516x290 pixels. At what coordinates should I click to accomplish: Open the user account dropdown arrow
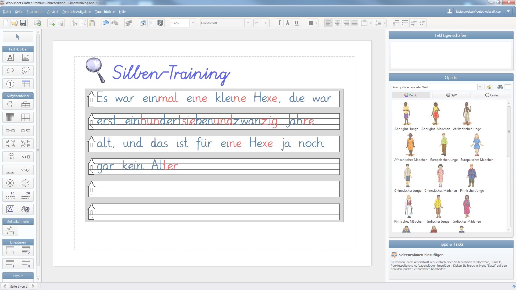[x=508, y=12]
